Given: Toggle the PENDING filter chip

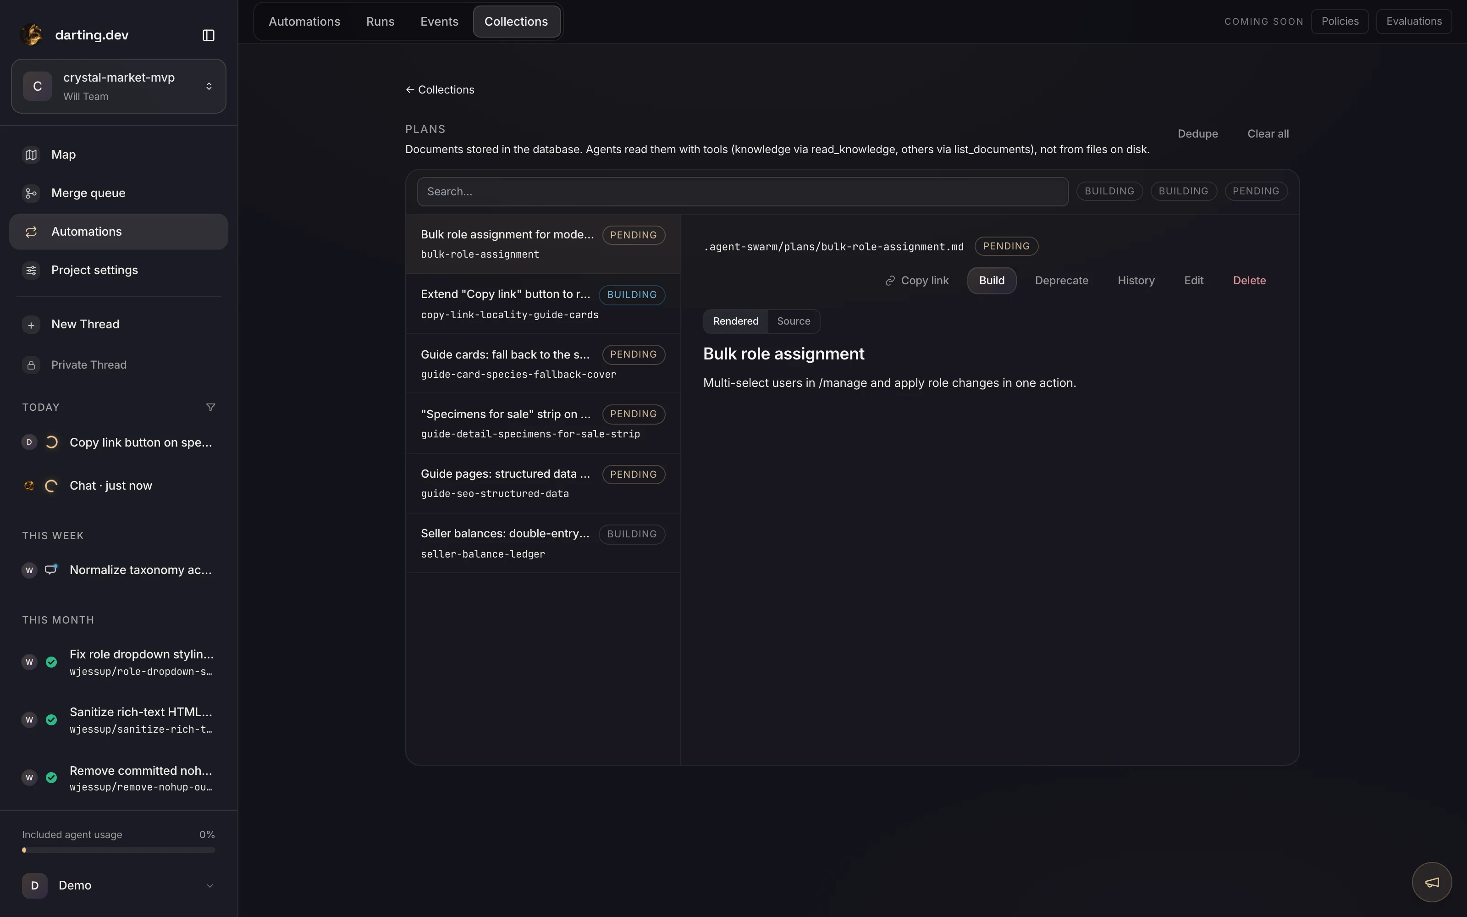Looking at the screenshot, I should pos(1256,191).
